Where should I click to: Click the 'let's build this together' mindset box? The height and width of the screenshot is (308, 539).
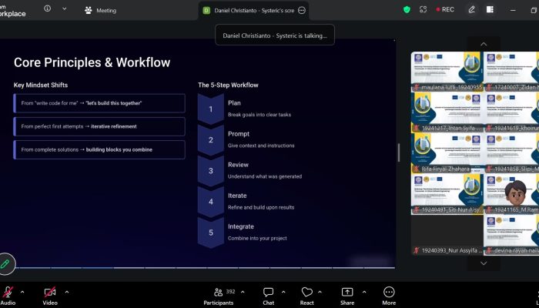point(99,103)
